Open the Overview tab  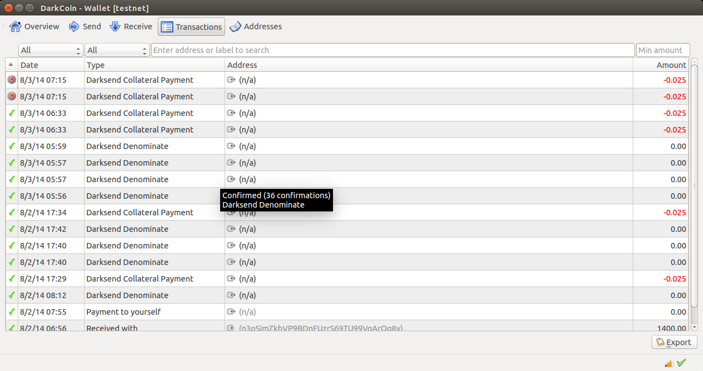(34, 26)
